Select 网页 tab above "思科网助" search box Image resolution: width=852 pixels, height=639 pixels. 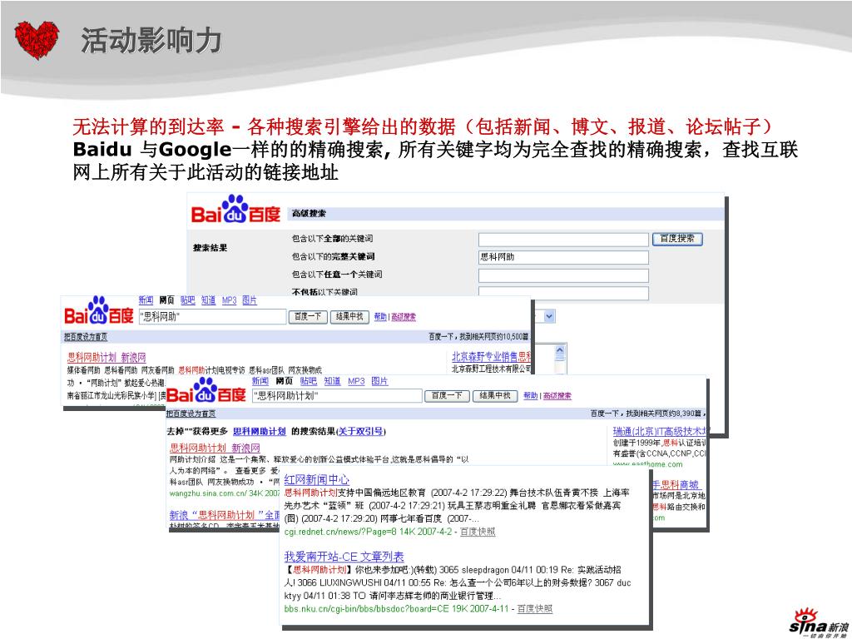pyautogui.click(x=166, y=300)
